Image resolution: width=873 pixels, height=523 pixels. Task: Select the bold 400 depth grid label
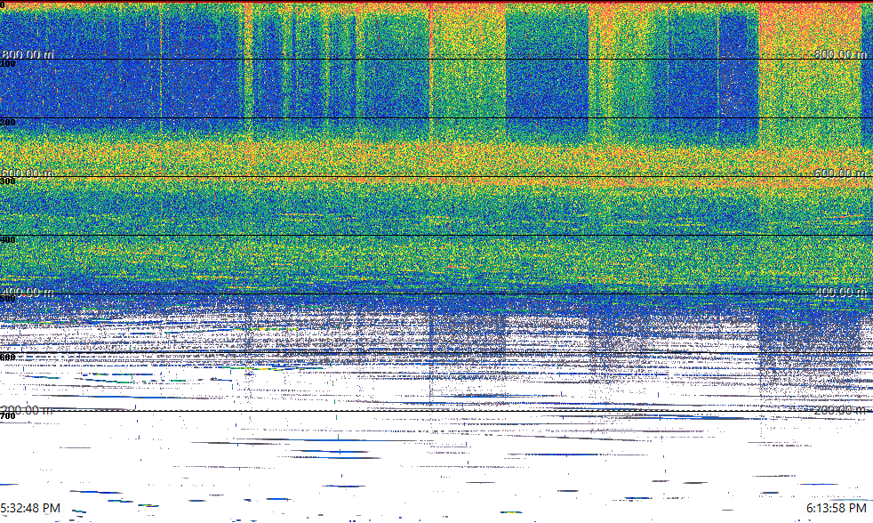click(8, 240)
